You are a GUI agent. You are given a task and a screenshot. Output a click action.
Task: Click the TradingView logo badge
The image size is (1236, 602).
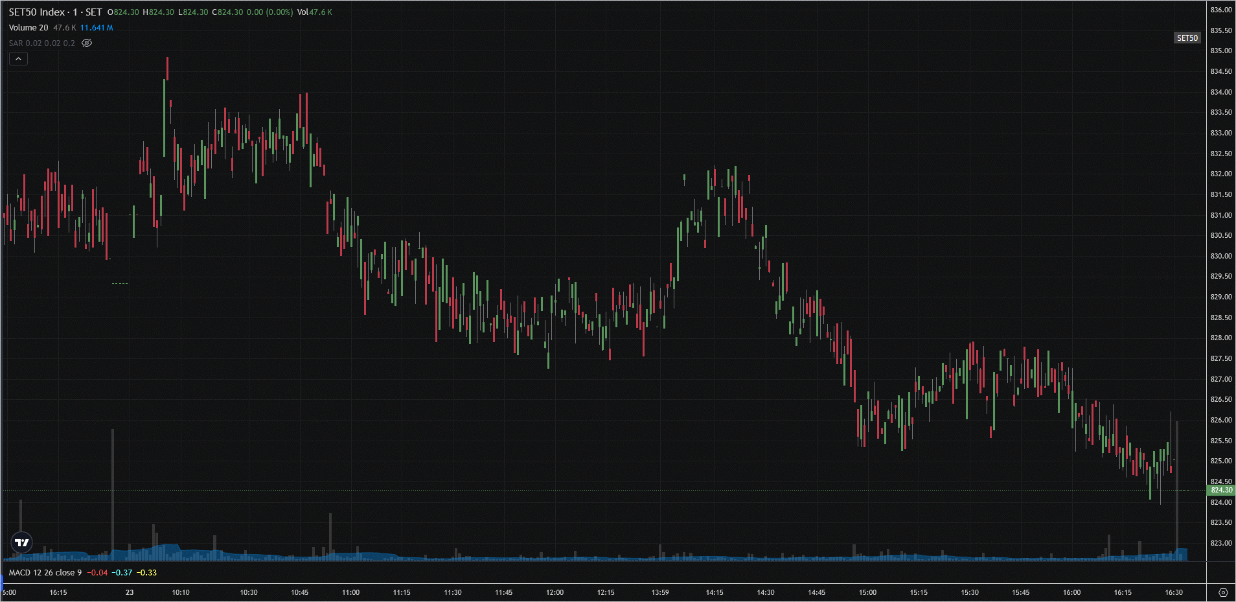[x=22, y=542]
